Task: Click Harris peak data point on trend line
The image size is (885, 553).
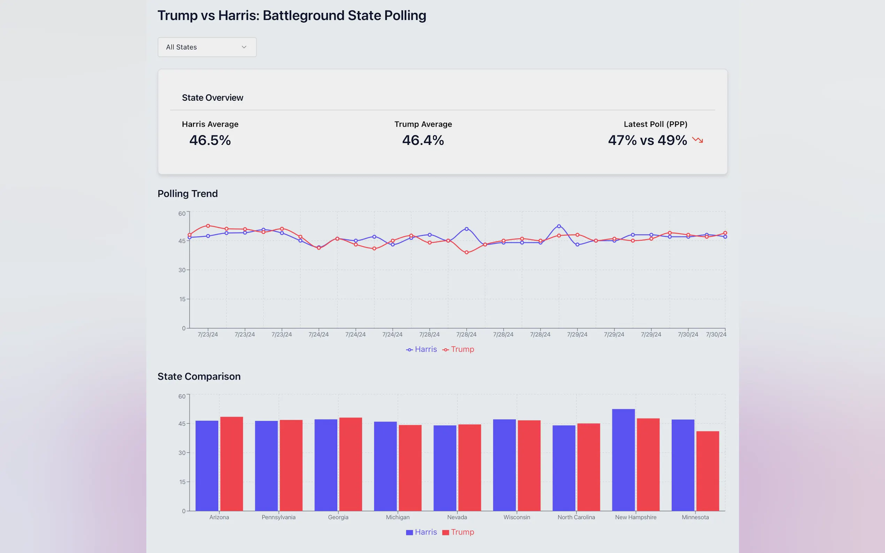Action: [559, 226]
